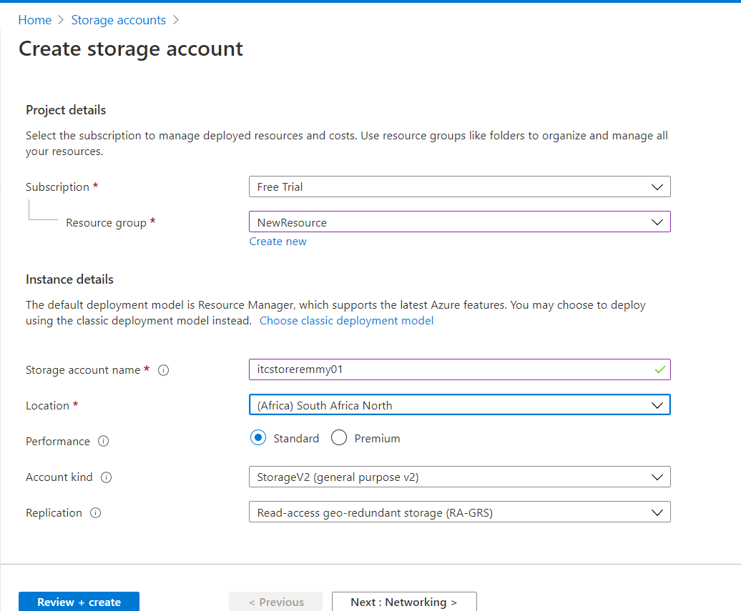Open the info tooltip for Storage account name

163,370
